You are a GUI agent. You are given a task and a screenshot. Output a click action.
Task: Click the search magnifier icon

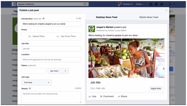(x=85, y=4)
